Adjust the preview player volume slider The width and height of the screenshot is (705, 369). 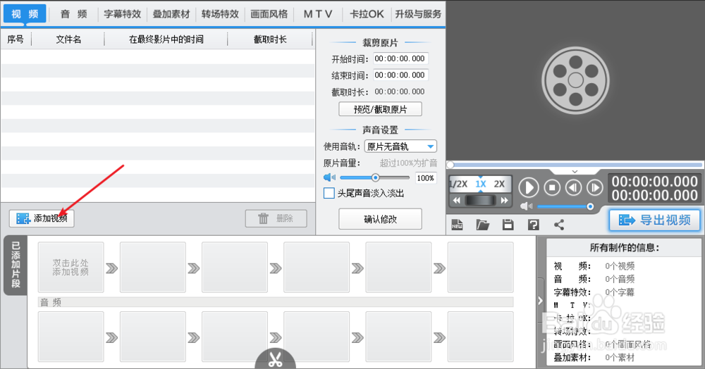pos(565,206)
